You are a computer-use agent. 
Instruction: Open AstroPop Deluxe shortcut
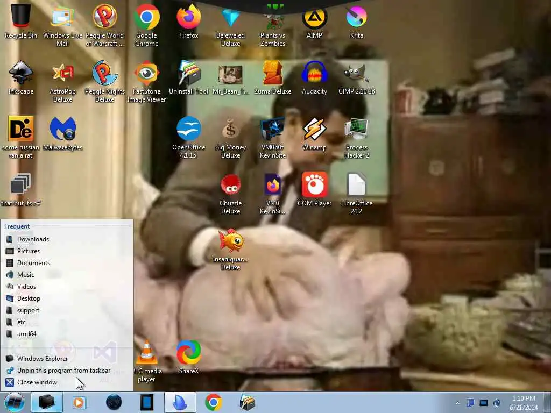[62, 82]
